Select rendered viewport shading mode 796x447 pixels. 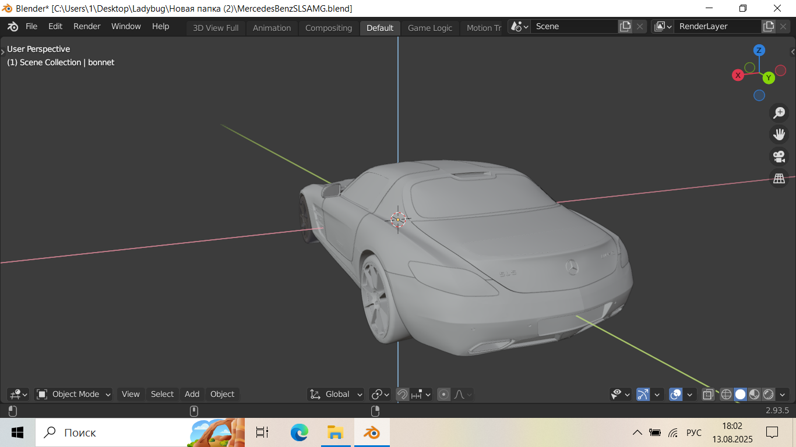(769, 394)
